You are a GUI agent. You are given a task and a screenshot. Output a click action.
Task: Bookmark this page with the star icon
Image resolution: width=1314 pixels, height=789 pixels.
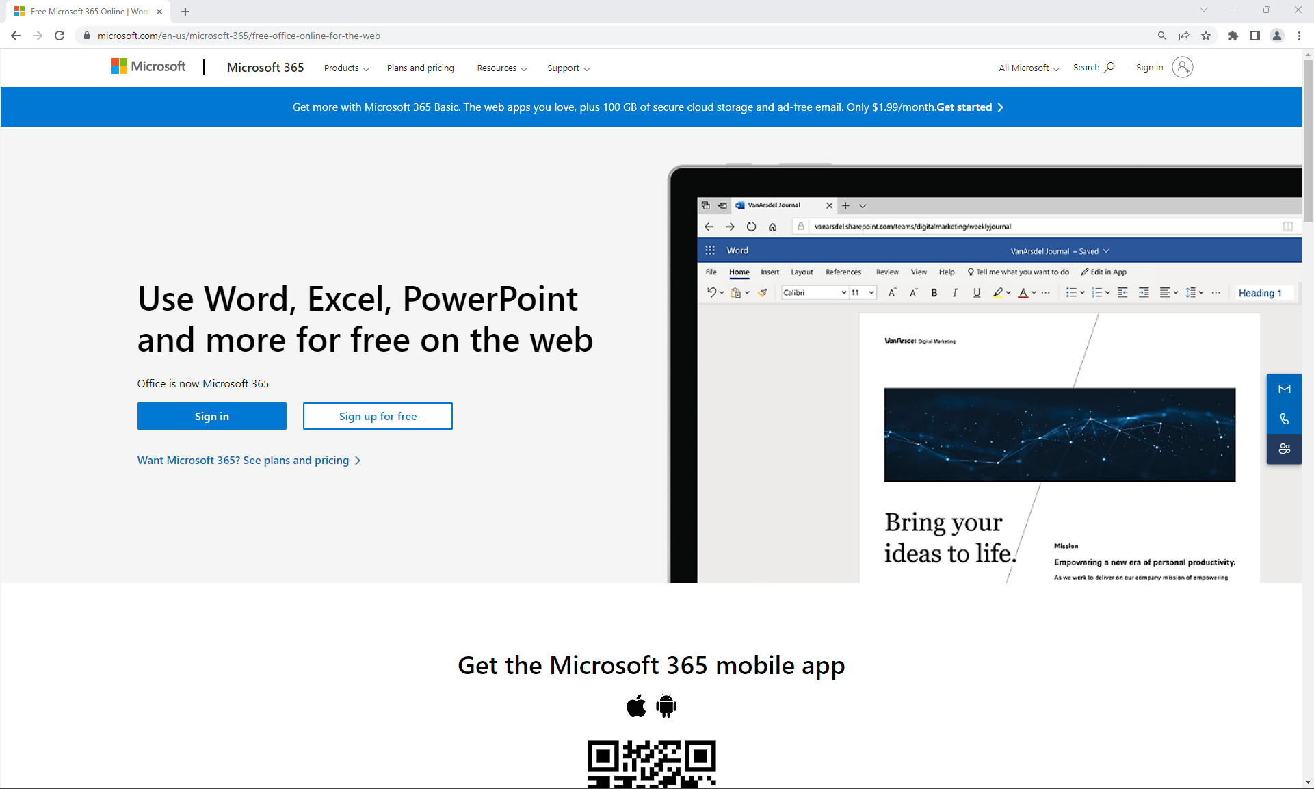click(1206, 36)
